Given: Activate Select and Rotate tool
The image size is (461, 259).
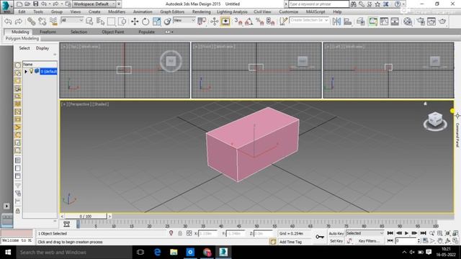Looking at the screenshot, I should pyautogui.click(x=146, y=22).
